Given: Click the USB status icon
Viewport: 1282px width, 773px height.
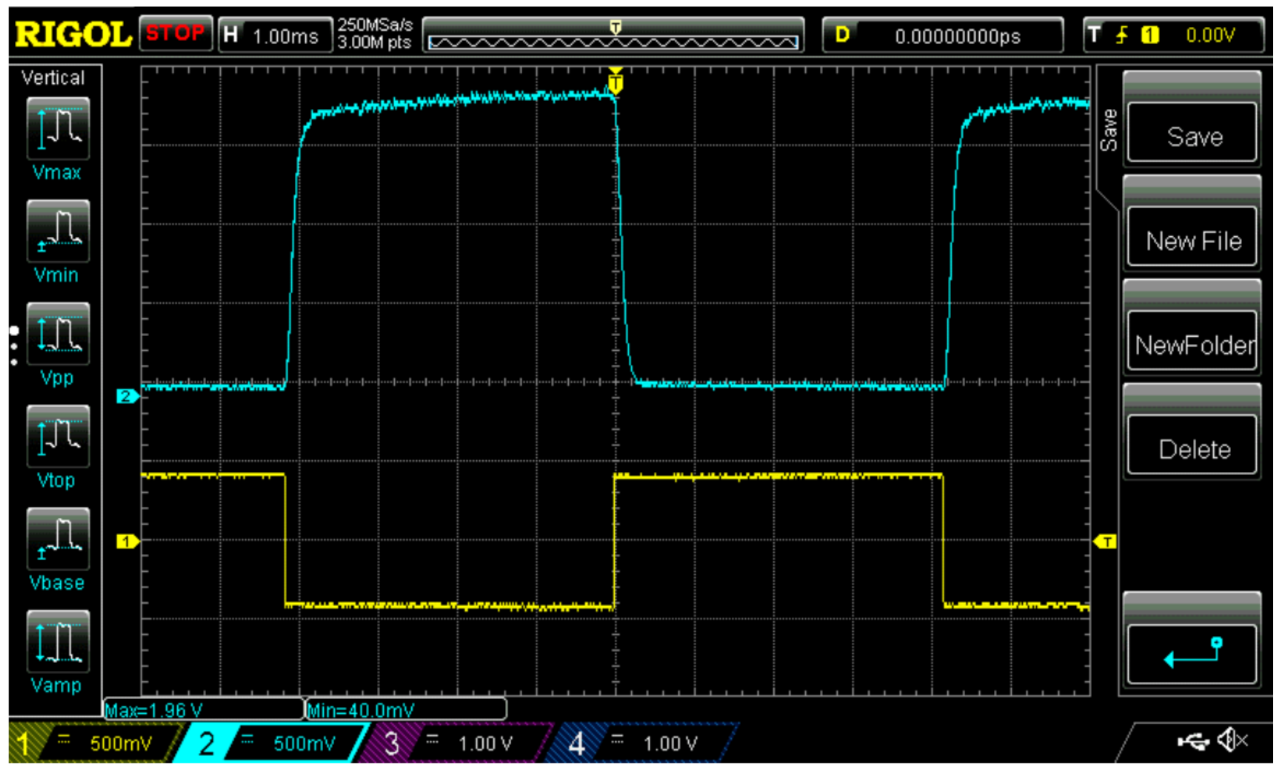Looking at the screenshot, I should (x=1193, y=743).
